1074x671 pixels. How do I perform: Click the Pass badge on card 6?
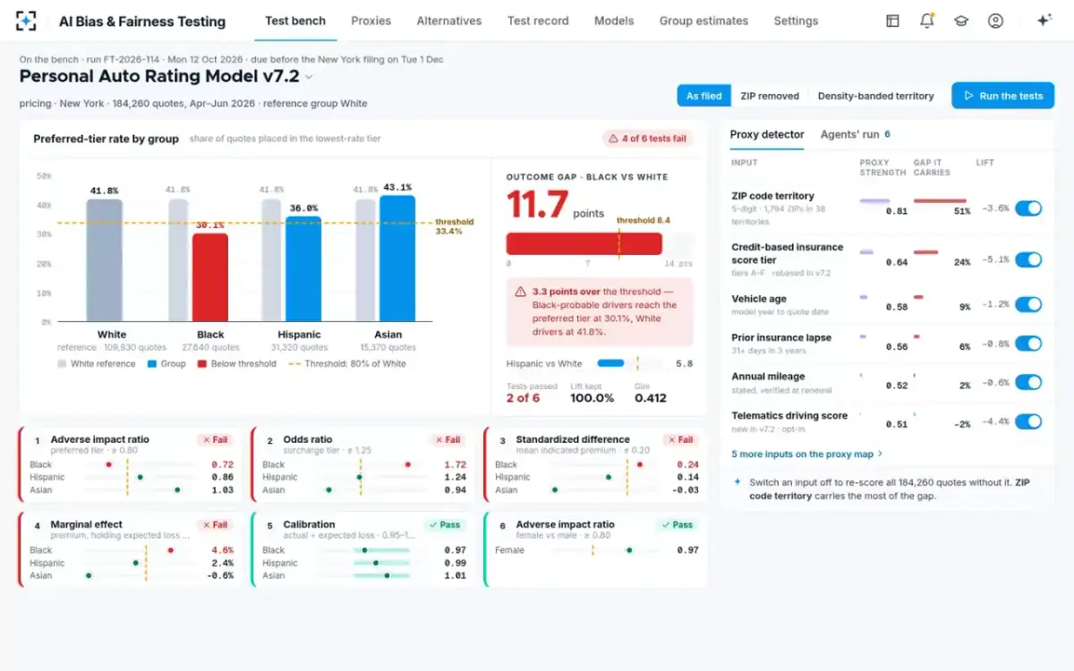point(678,525)
